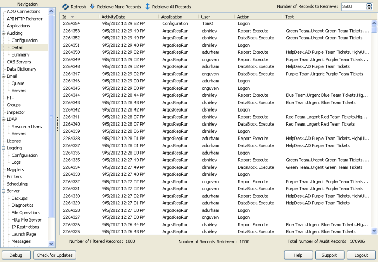Select Servers under Email

coord(19,91)
